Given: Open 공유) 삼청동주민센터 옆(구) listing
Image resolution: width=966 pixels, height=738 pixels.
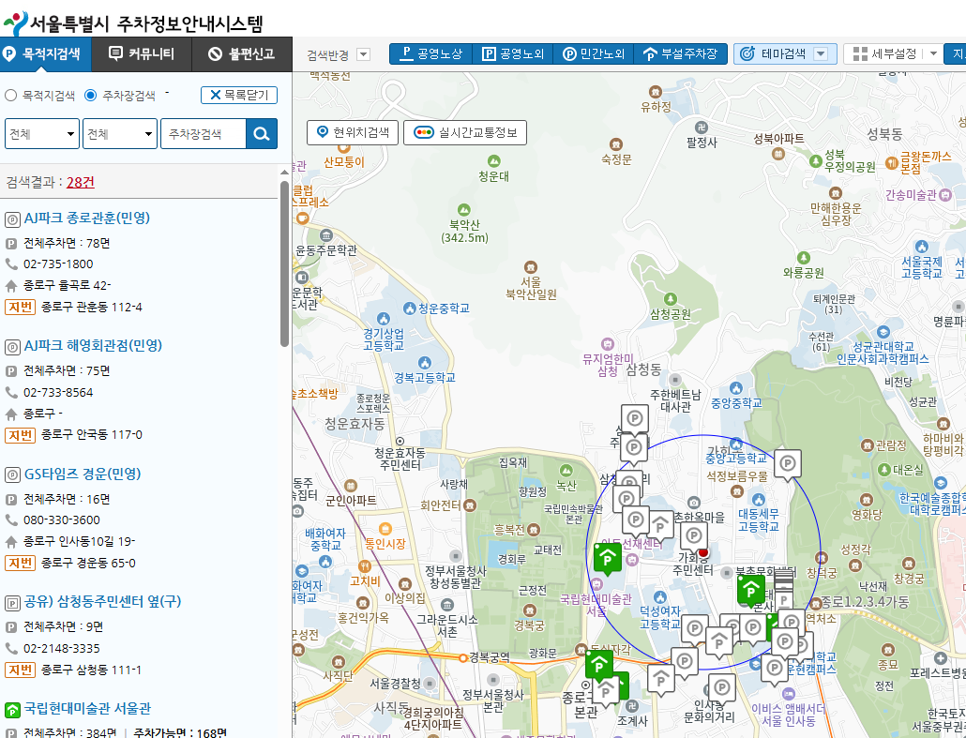Looking at the screenshot, I should tap(102, 601).
